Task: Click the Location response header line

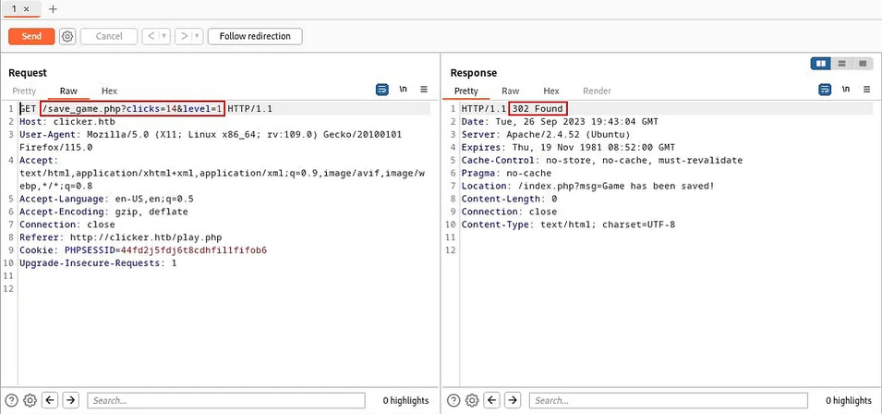Action: pos(587,186)
